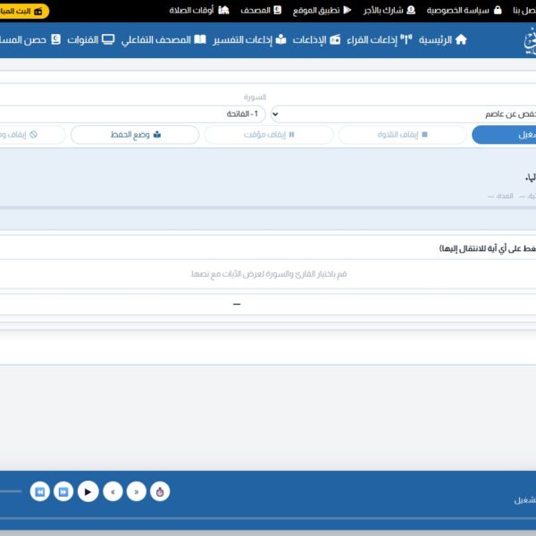Screen dimensions: 536x536
Task: Click the stopwatch sleep timer icon
Action: click(160, 491)
